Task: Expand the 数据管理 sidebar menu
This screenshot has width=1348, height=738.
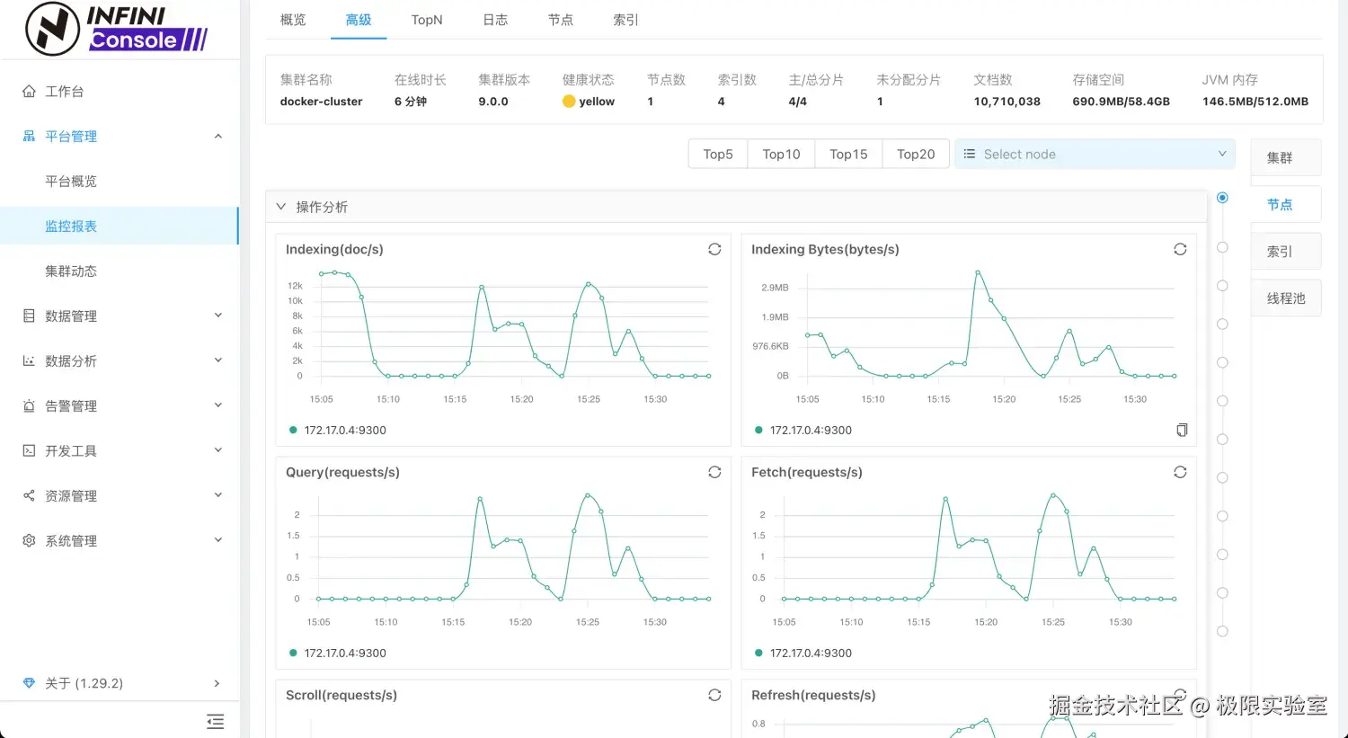Action: point(121,316)
